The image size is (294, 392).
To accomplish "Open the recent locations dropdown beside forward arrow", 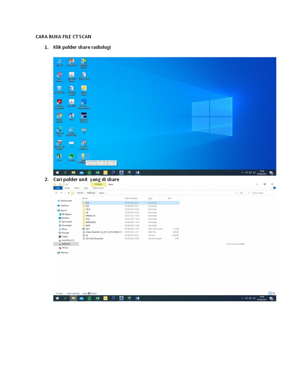I will tap(65, 193).
